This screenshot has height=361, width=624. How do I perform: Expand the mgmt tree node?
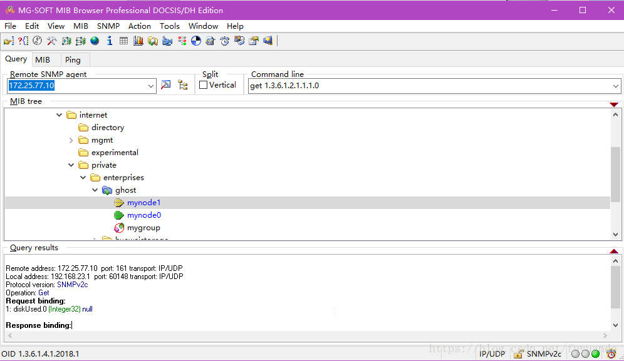[71, 140]
